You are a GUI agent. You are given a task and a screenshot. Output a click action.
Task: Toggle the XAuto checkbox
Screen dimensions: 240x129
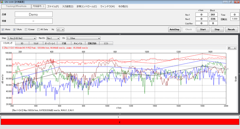pyautogui.click(x=3, y=30)
